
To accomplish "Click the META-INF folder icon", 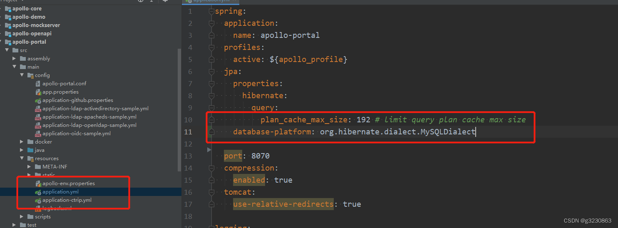I will [x=38, y=166].
